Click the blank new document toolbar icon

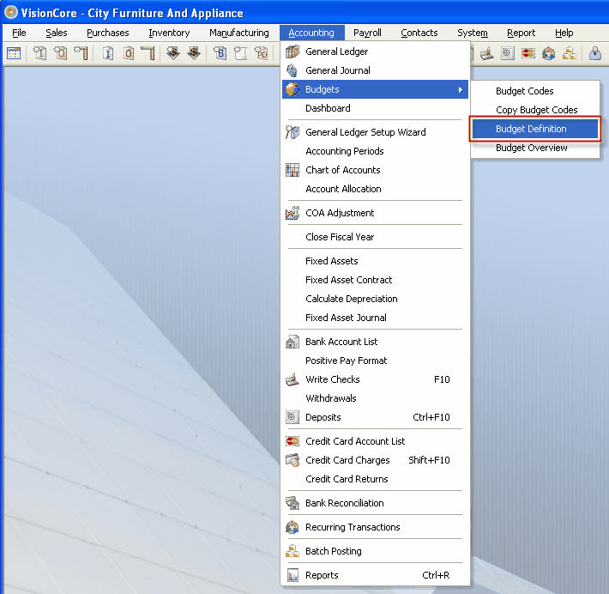click(240, 53)
